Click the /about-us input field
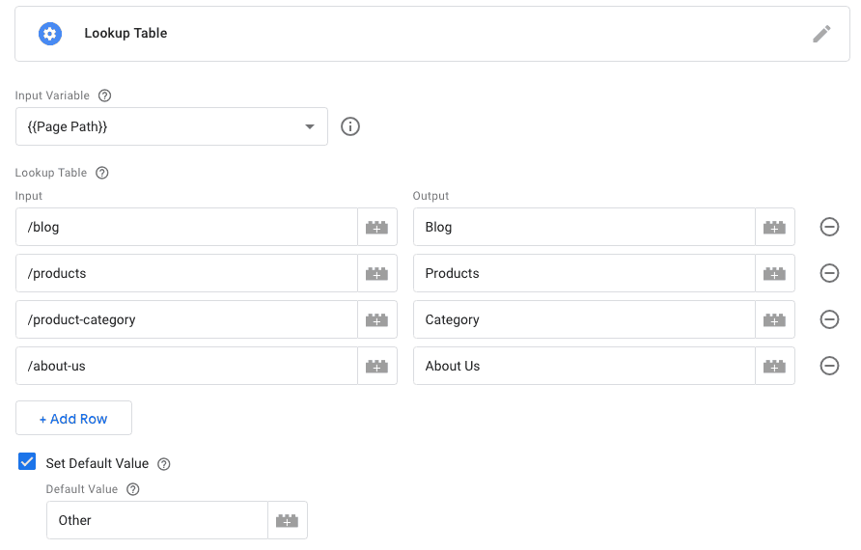The image size is (861, 550). (186, 366)
